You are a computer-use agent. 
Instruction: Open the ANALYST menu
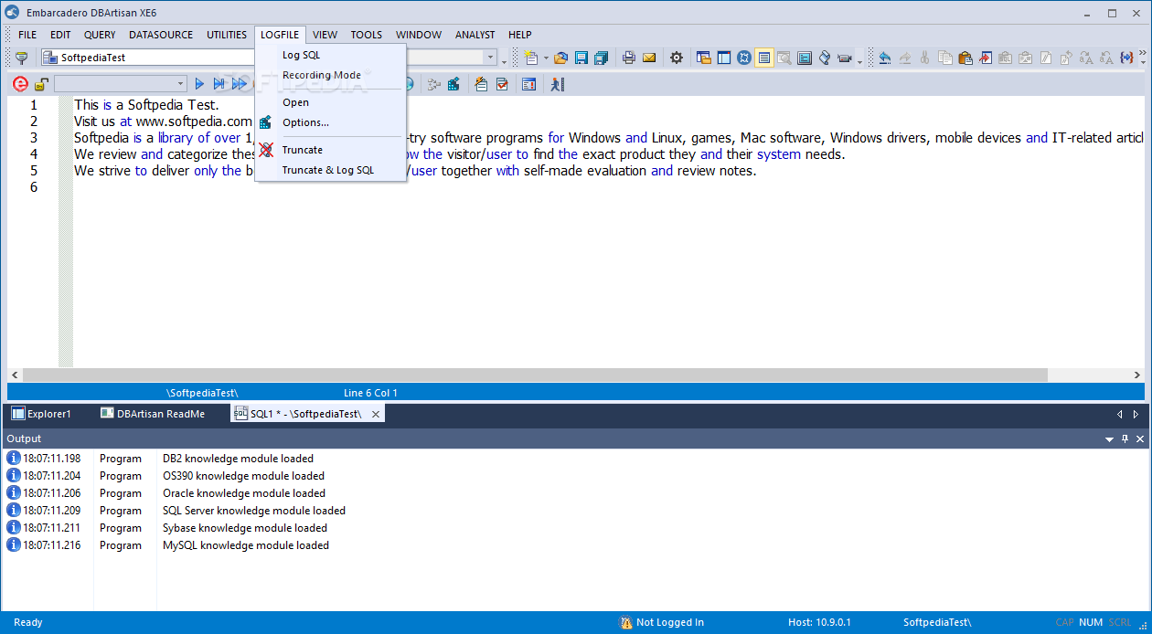point(475,35)
